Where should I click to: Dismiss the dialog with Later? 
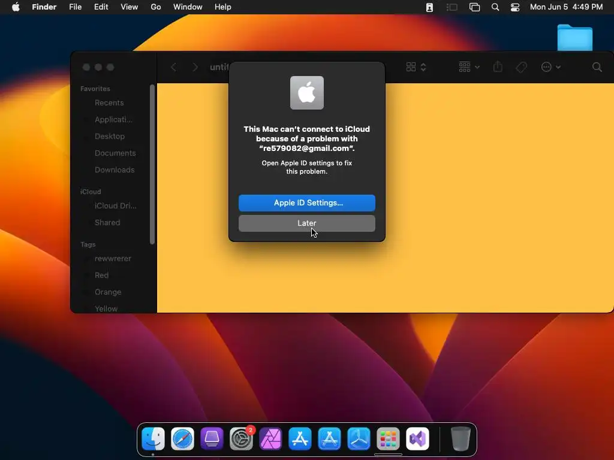307,223
